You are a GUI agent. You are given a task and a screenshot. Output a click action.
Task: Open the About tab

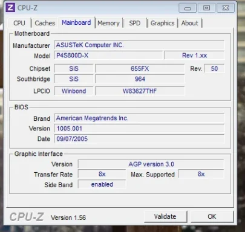(190, 23)
